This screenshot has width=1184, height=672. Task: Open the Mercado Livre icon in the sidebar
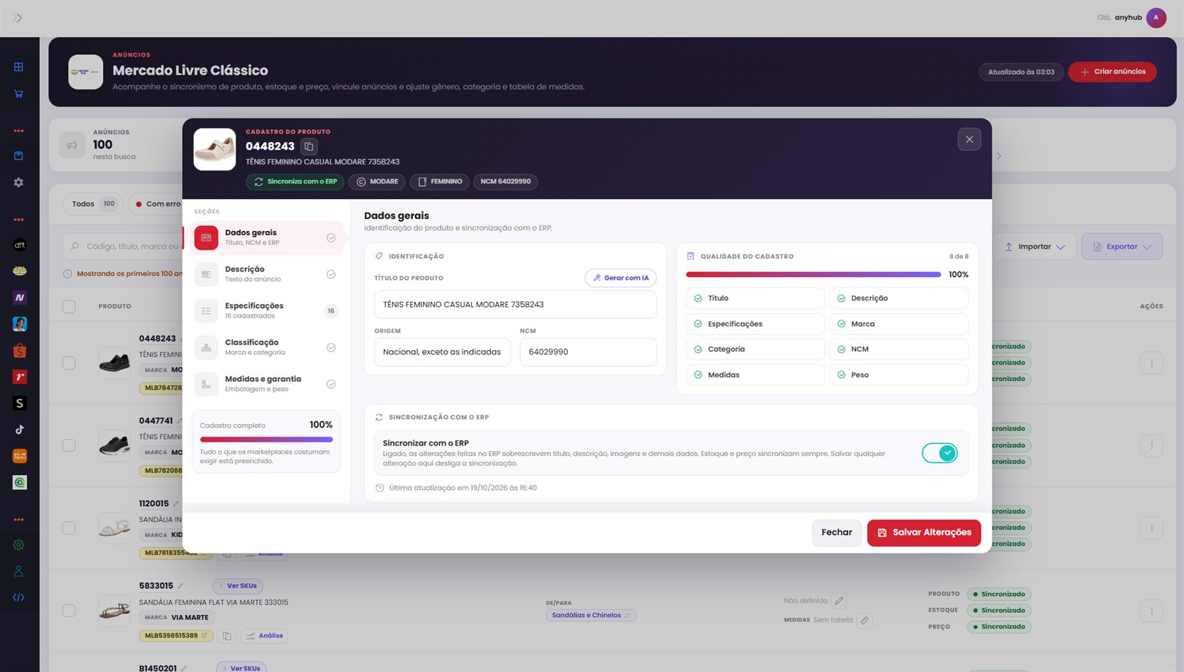coord(20,271)
